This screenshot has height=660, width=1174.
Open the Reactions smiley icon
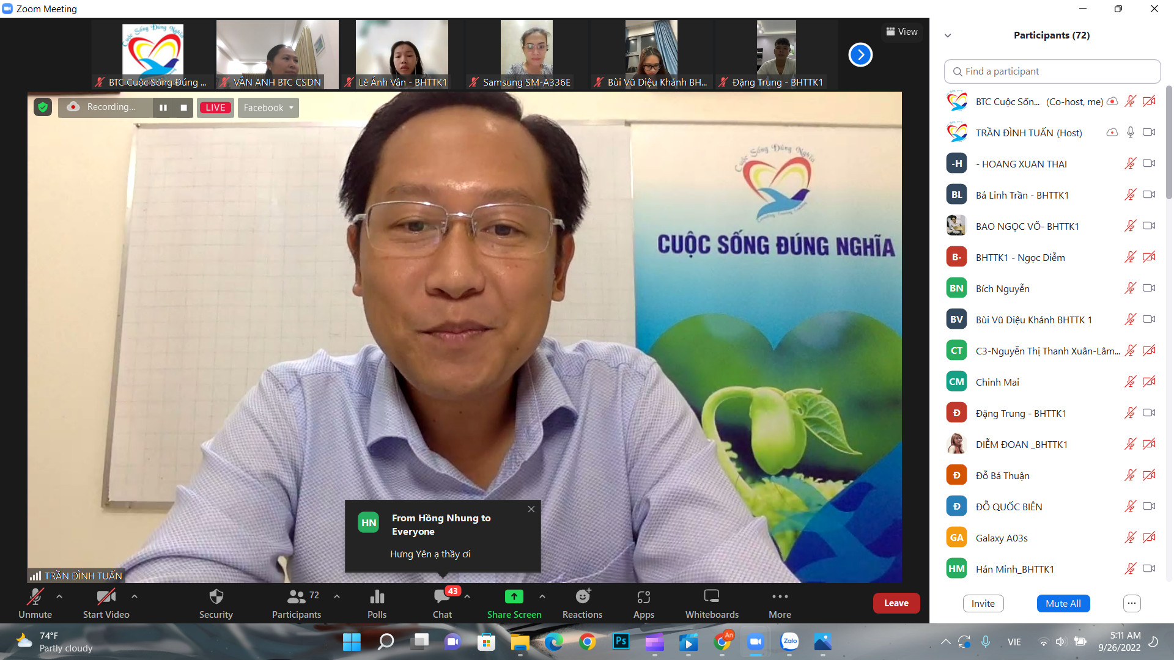pyautogui.click(x=583, y=596)
